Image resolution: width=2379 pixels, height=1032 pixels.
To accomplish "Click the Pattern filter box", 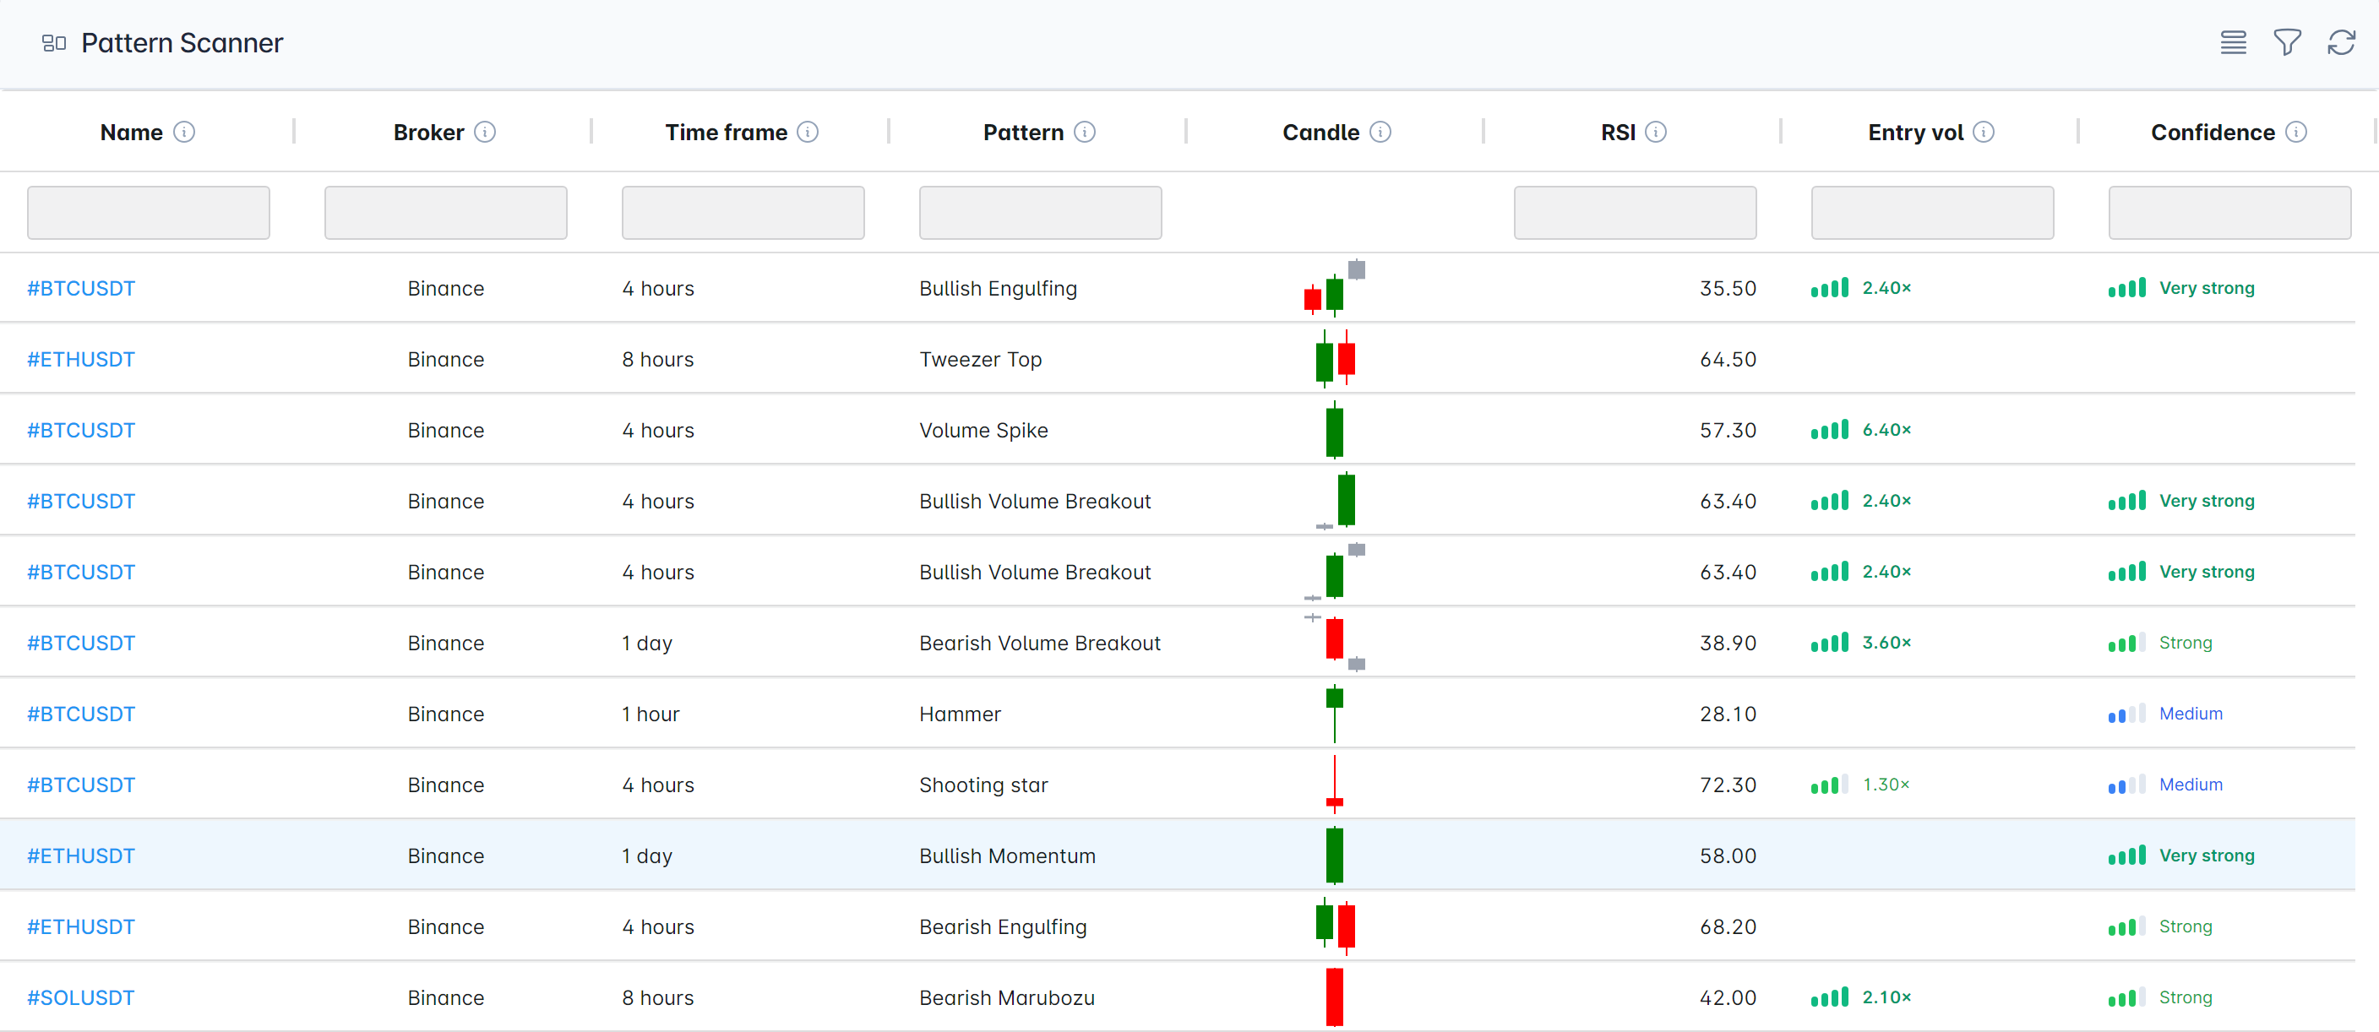I will [1041, 212].
